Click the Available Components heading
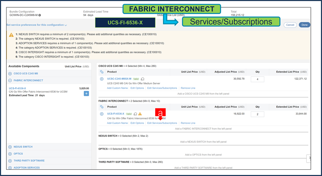322x176 pixels. point(24,66)
